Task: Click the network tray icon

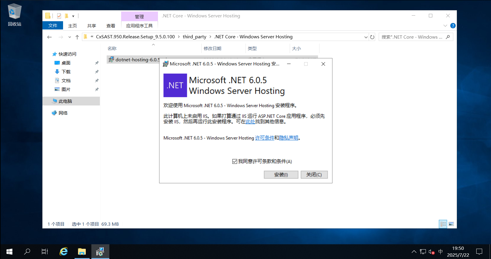Action: pos(423,252)
